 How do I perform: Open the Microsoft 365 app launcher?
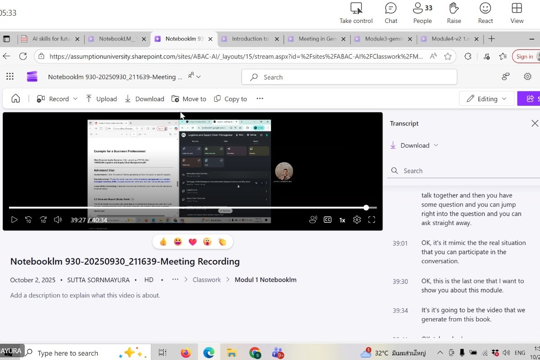[10, 77]
